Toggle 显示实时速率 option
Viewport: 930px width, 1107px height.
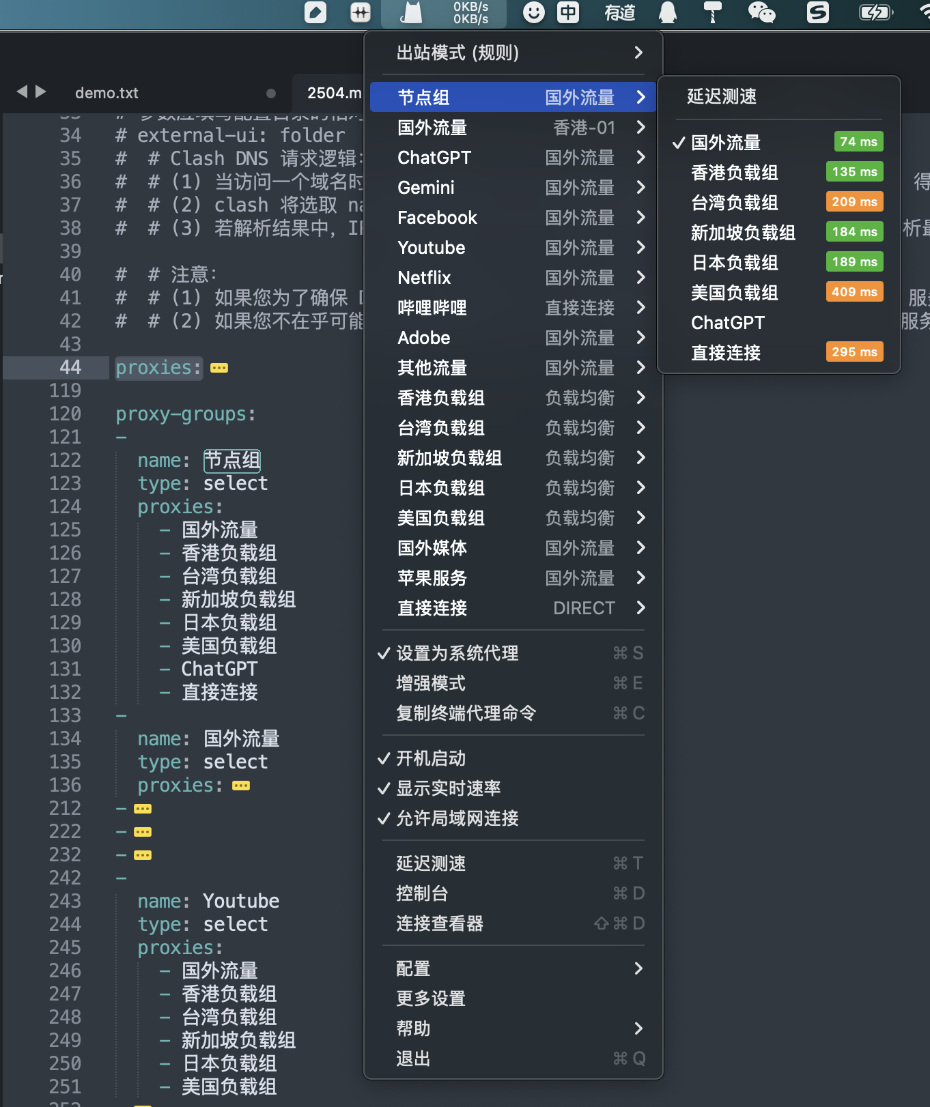coord(513,788)
